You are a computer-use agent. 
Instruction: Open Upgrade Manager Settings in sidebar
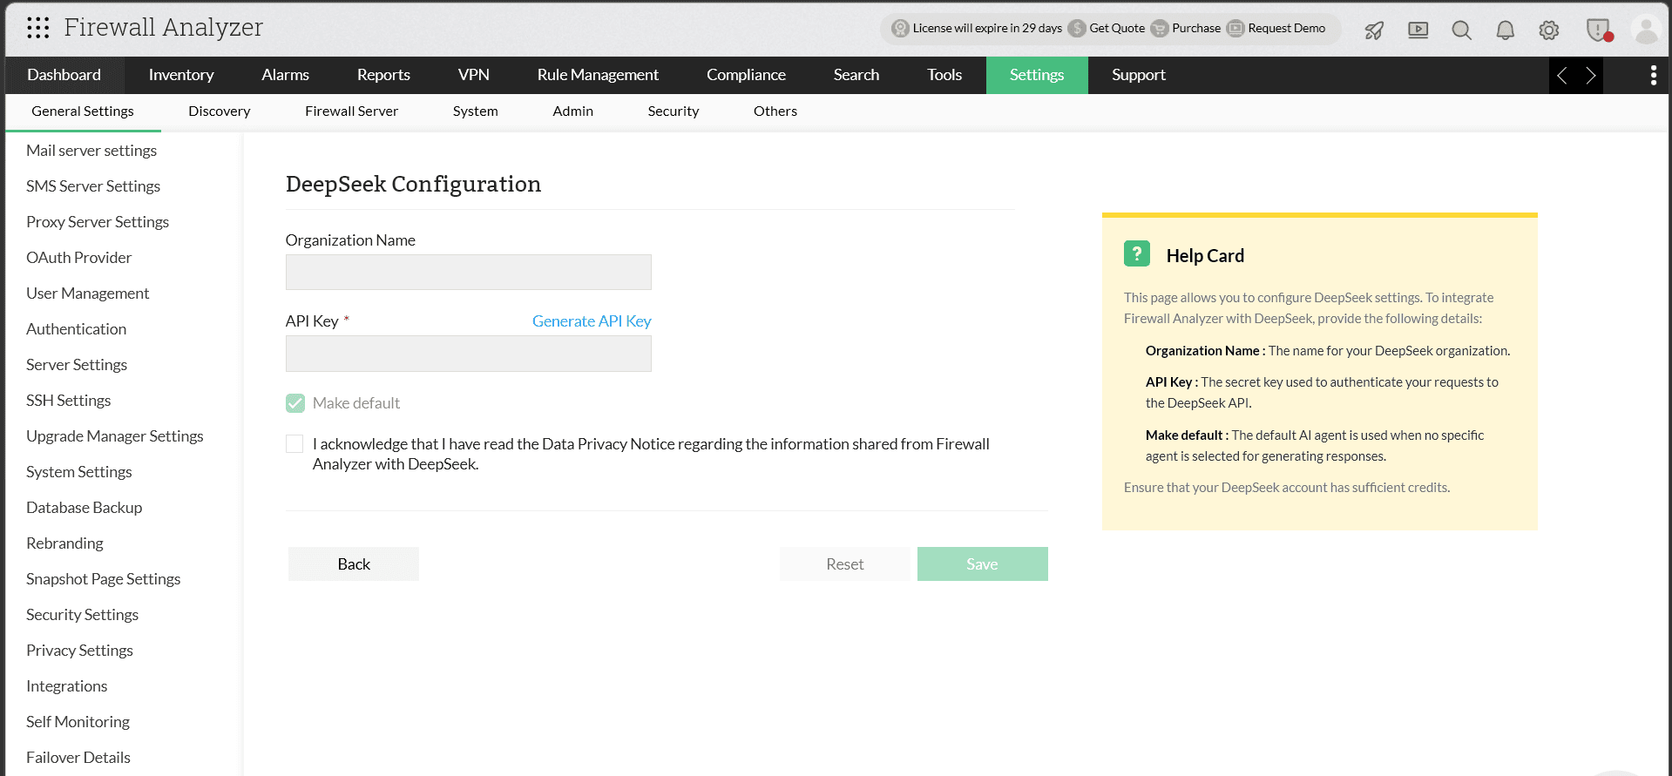click(x=115, y=436)
